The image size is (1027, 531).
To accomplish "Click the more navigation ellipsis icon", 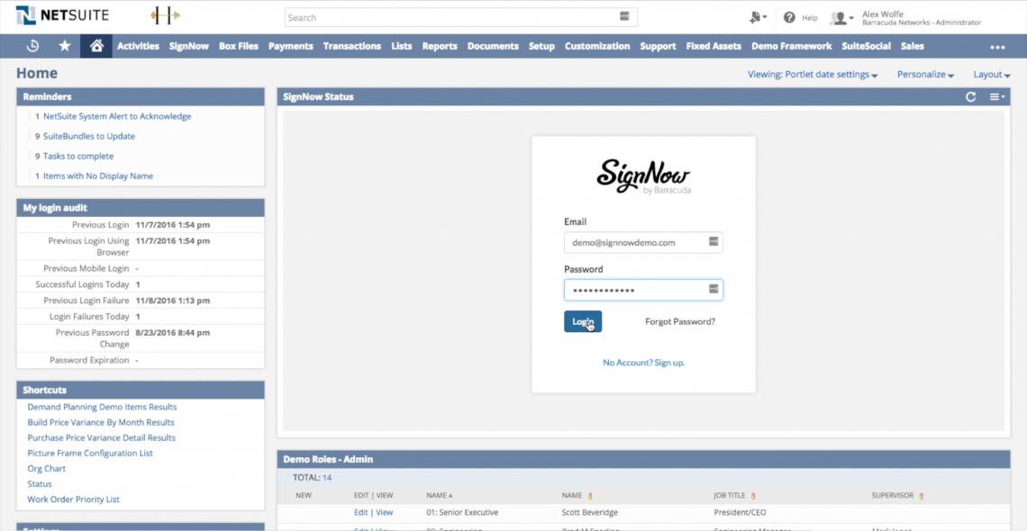I will (996, 46).
